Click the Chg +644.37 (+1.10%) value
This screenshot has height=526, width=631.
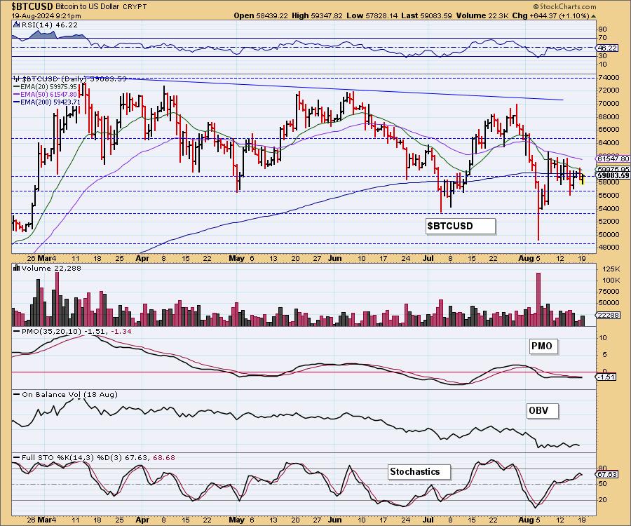pyautogui.click(x=550, y=15)
